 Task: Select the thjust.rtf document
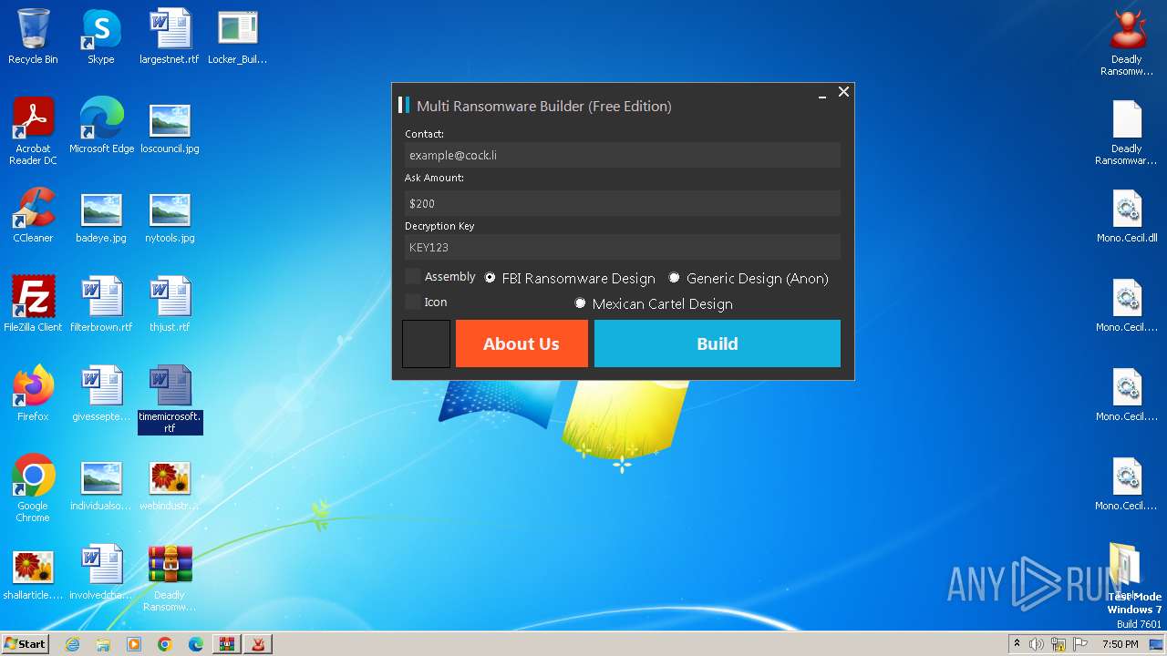pos(170,304)
